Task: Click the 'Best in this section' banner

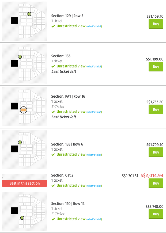Action: (x=24, y=183)
